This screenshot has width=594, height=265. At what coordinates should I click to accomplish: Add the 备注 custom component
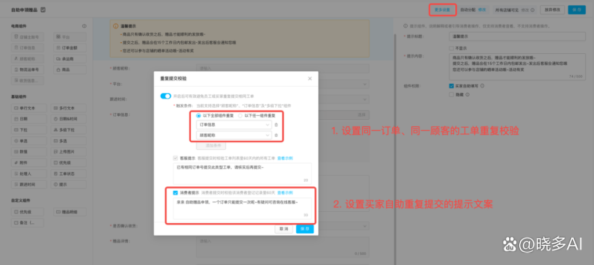coord(27,223)
